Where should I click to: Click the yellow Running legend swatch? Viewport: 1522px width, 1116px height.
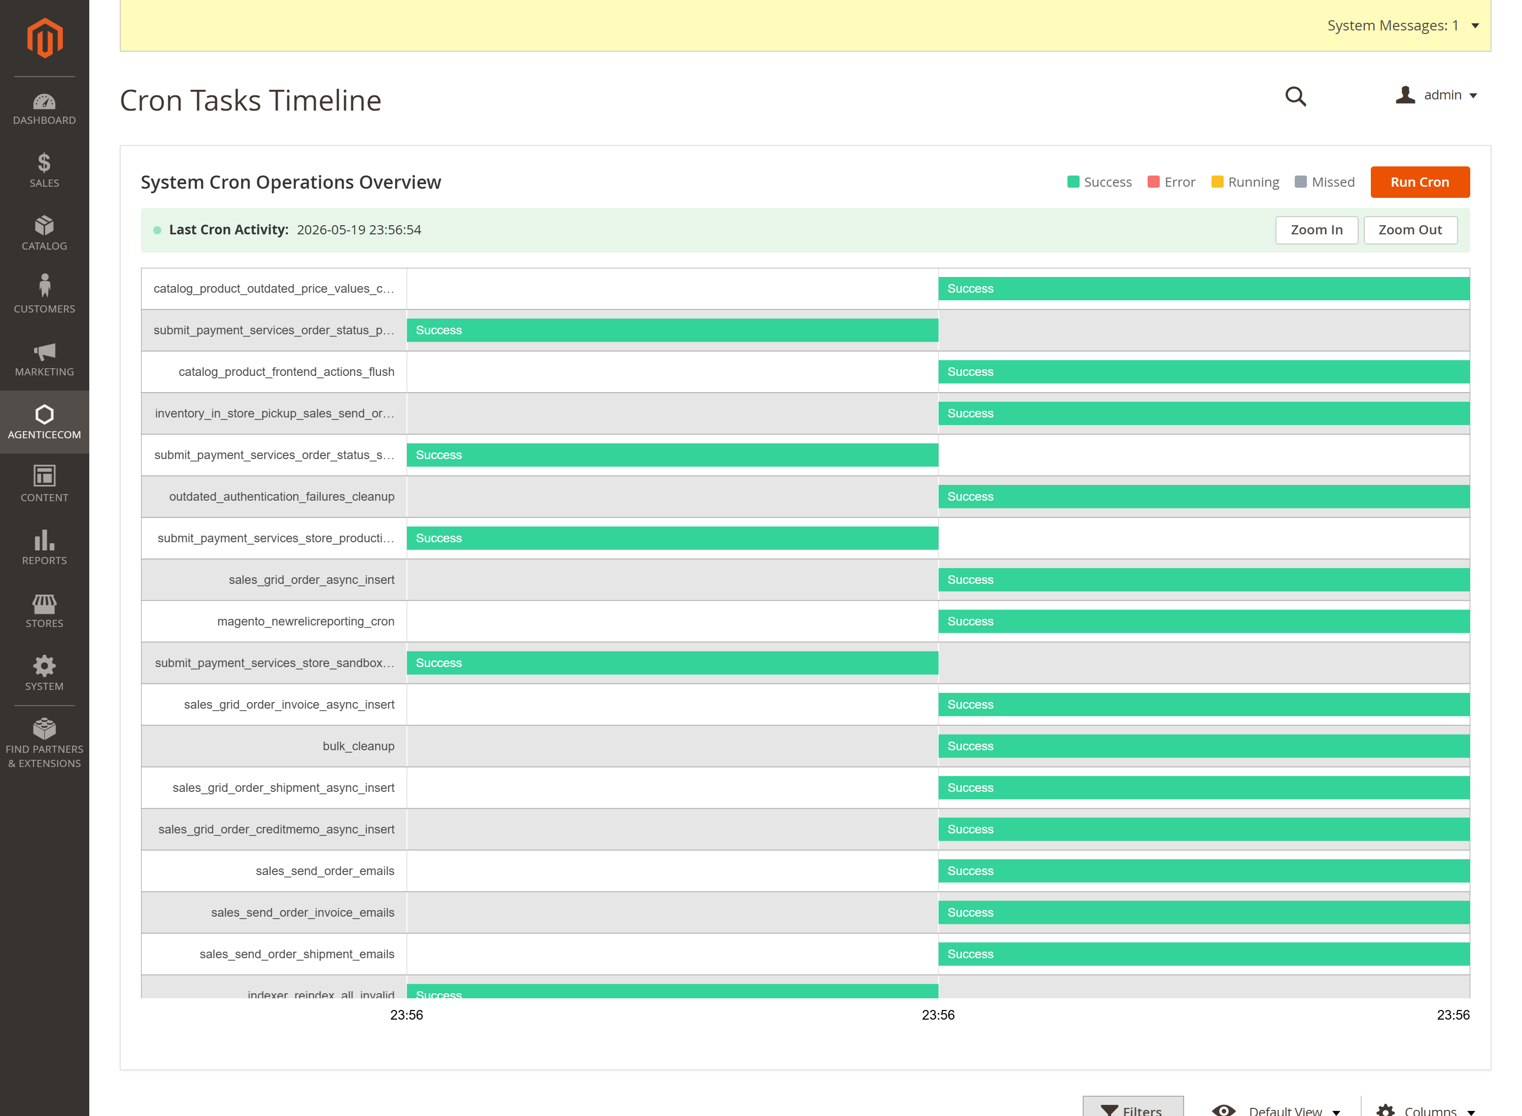1217,182
